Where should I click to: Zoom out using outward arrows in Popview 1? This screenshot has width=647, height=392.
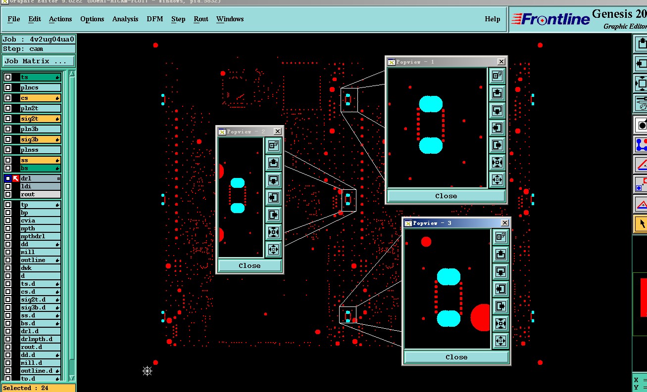pos(497,179)
